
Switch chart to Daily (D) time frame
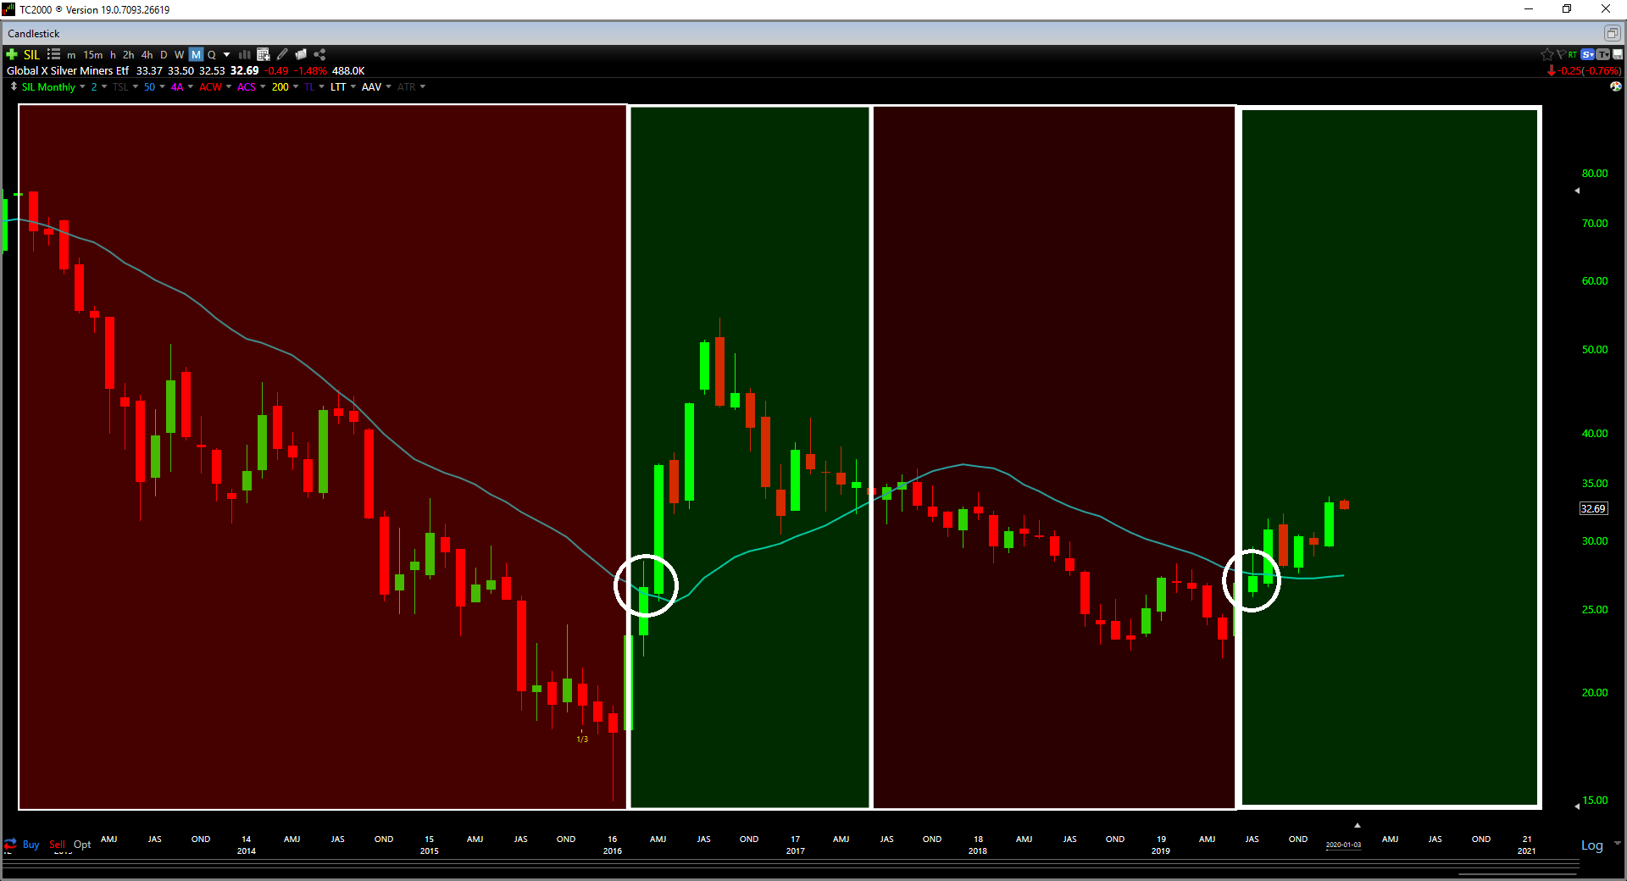tap(164, 54)
